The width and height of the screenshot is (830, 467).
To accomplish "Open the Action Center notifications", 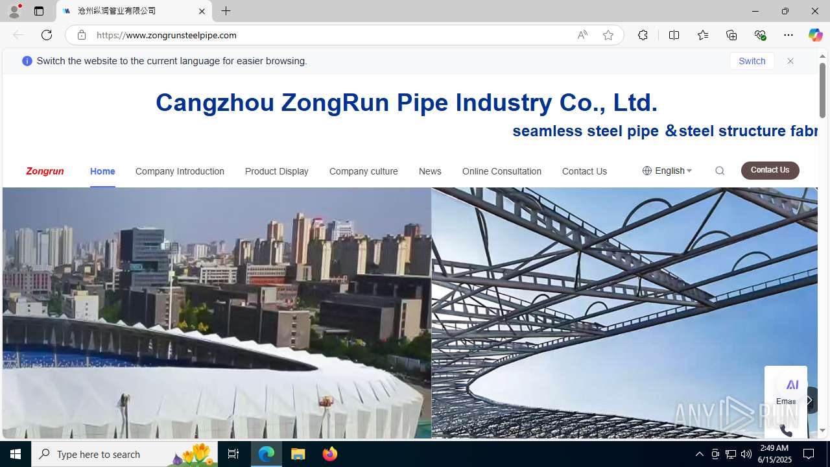I will click(809, 454).
